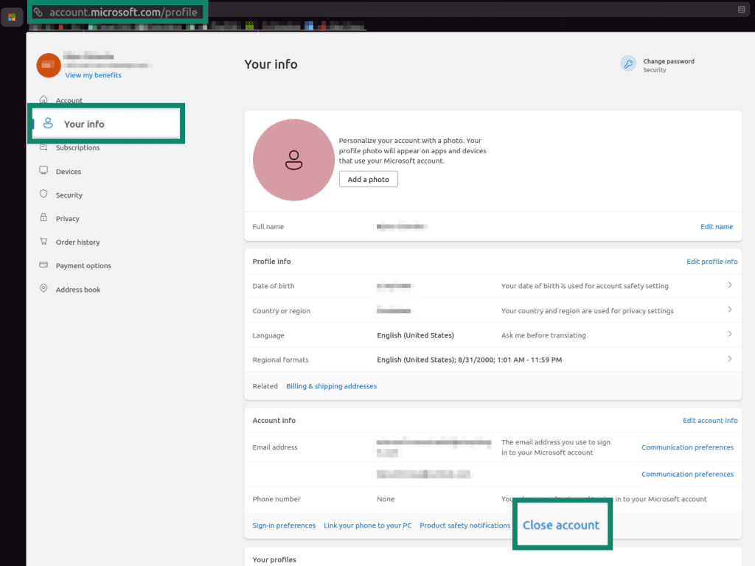This screenshot has width=755, height=566.
Task: Click Edit account info link
Action: click(710, 421)
